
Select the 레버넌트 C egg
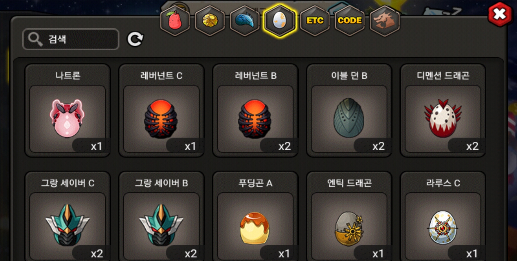click(x=161, y=110)
